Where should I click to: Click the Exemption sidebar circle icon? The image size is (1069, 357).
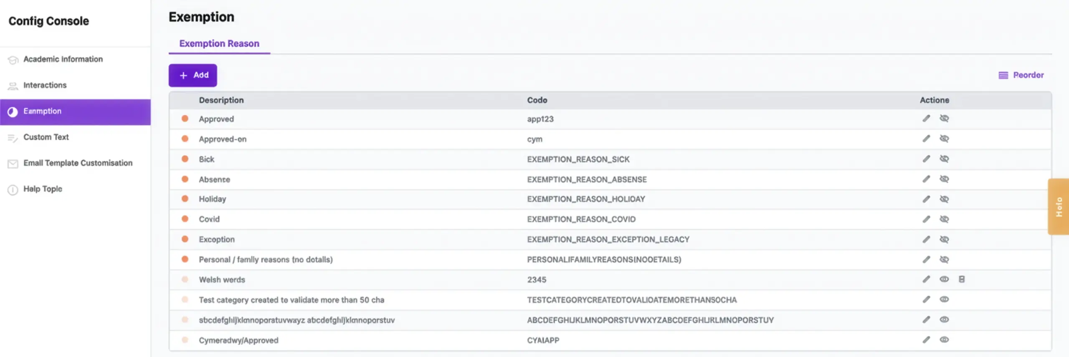point(13,111)
